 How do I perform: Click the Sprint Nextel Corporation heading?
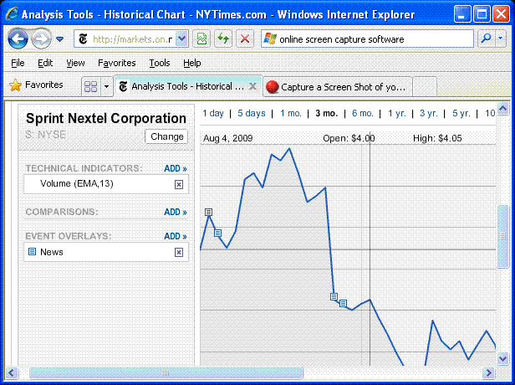coord(105,118)
